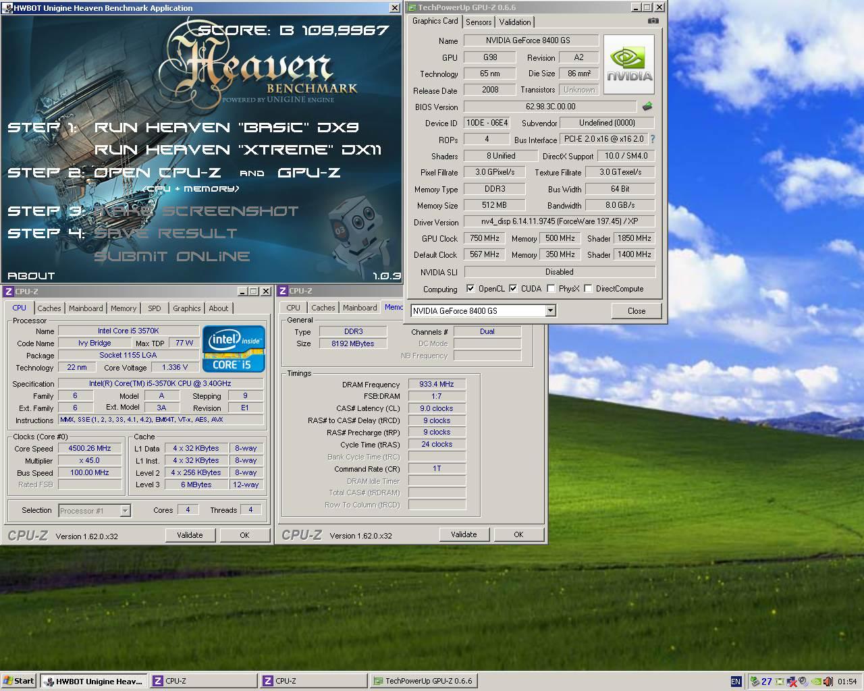Click HWBOT Unigine Heaven taskbar button

coord(92,681)
